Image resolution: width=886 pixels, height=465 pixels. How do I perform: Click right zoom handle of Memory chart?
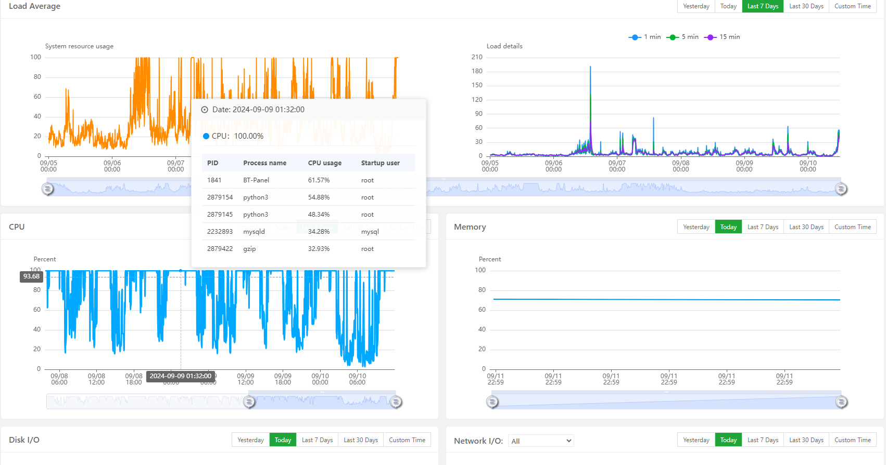click(841, 402)
